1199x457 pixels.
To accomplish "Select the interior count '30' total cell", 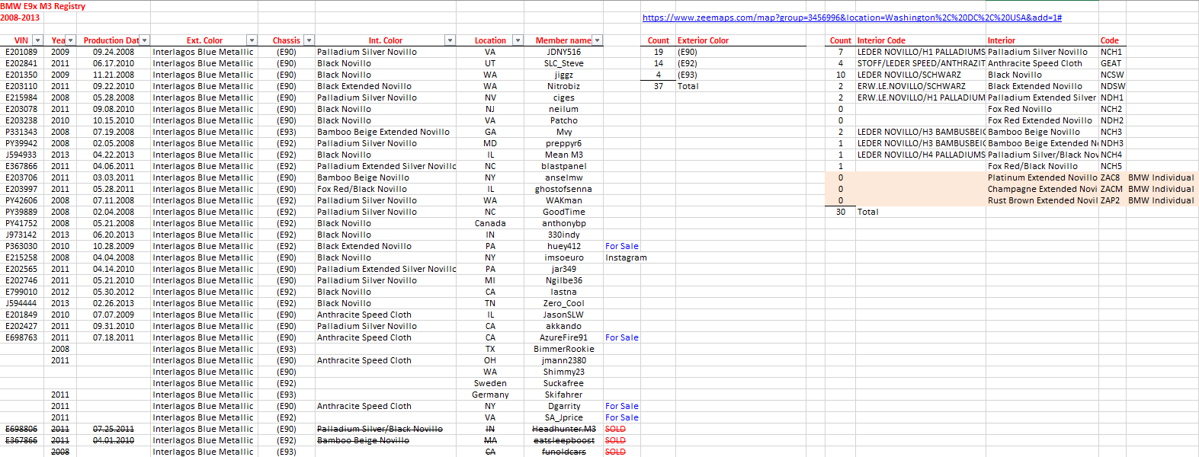I will coord(841,212).
